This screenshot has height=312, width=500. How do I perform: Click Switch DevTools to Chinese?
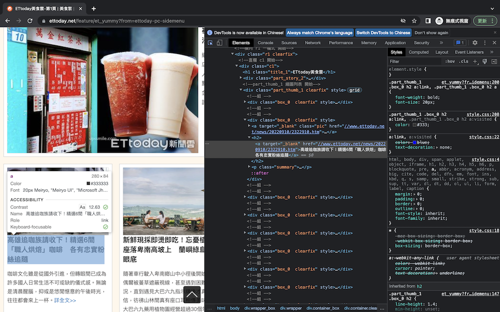click(x=383, y=32)
